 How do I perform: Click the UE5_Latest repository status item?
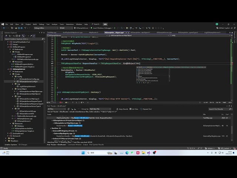[224, 148]
